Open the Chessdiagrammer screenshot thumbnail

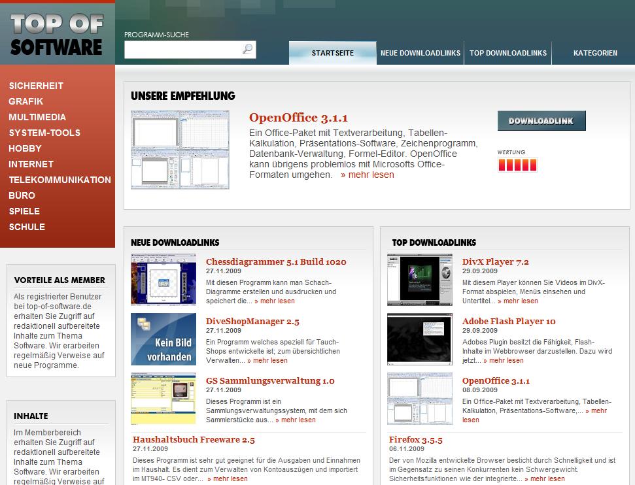tap(164, 280)
